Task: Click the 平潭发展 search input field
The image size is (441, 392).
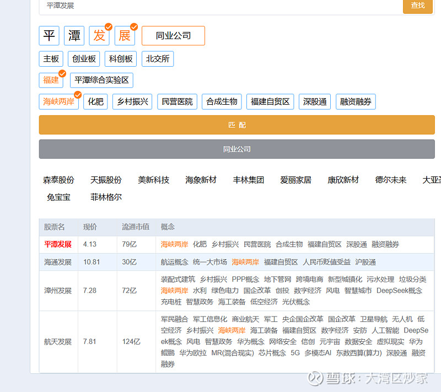Action: tap(220, 6)
